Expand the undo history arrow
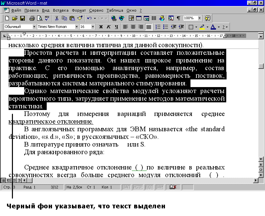 click(x=95, y=18)
